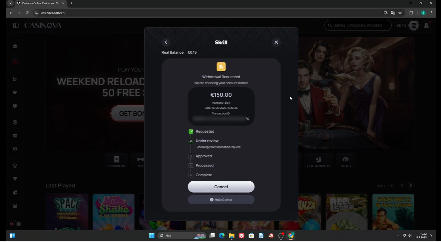Open Creature from the Black Lagoon thumbnail
Image resolution: width=441 pixels, height=242 pixels.
tap(393, 212)
